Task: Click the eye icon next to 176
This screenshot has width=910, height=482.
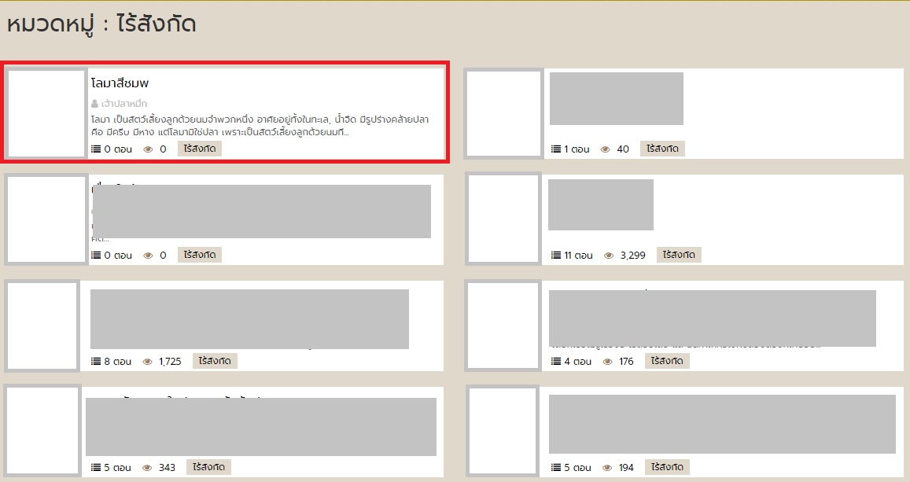Action: pyautogui.click(x=606, y=362)
